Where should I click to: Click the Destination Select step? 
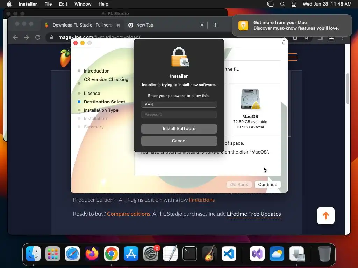pos(104,102)
